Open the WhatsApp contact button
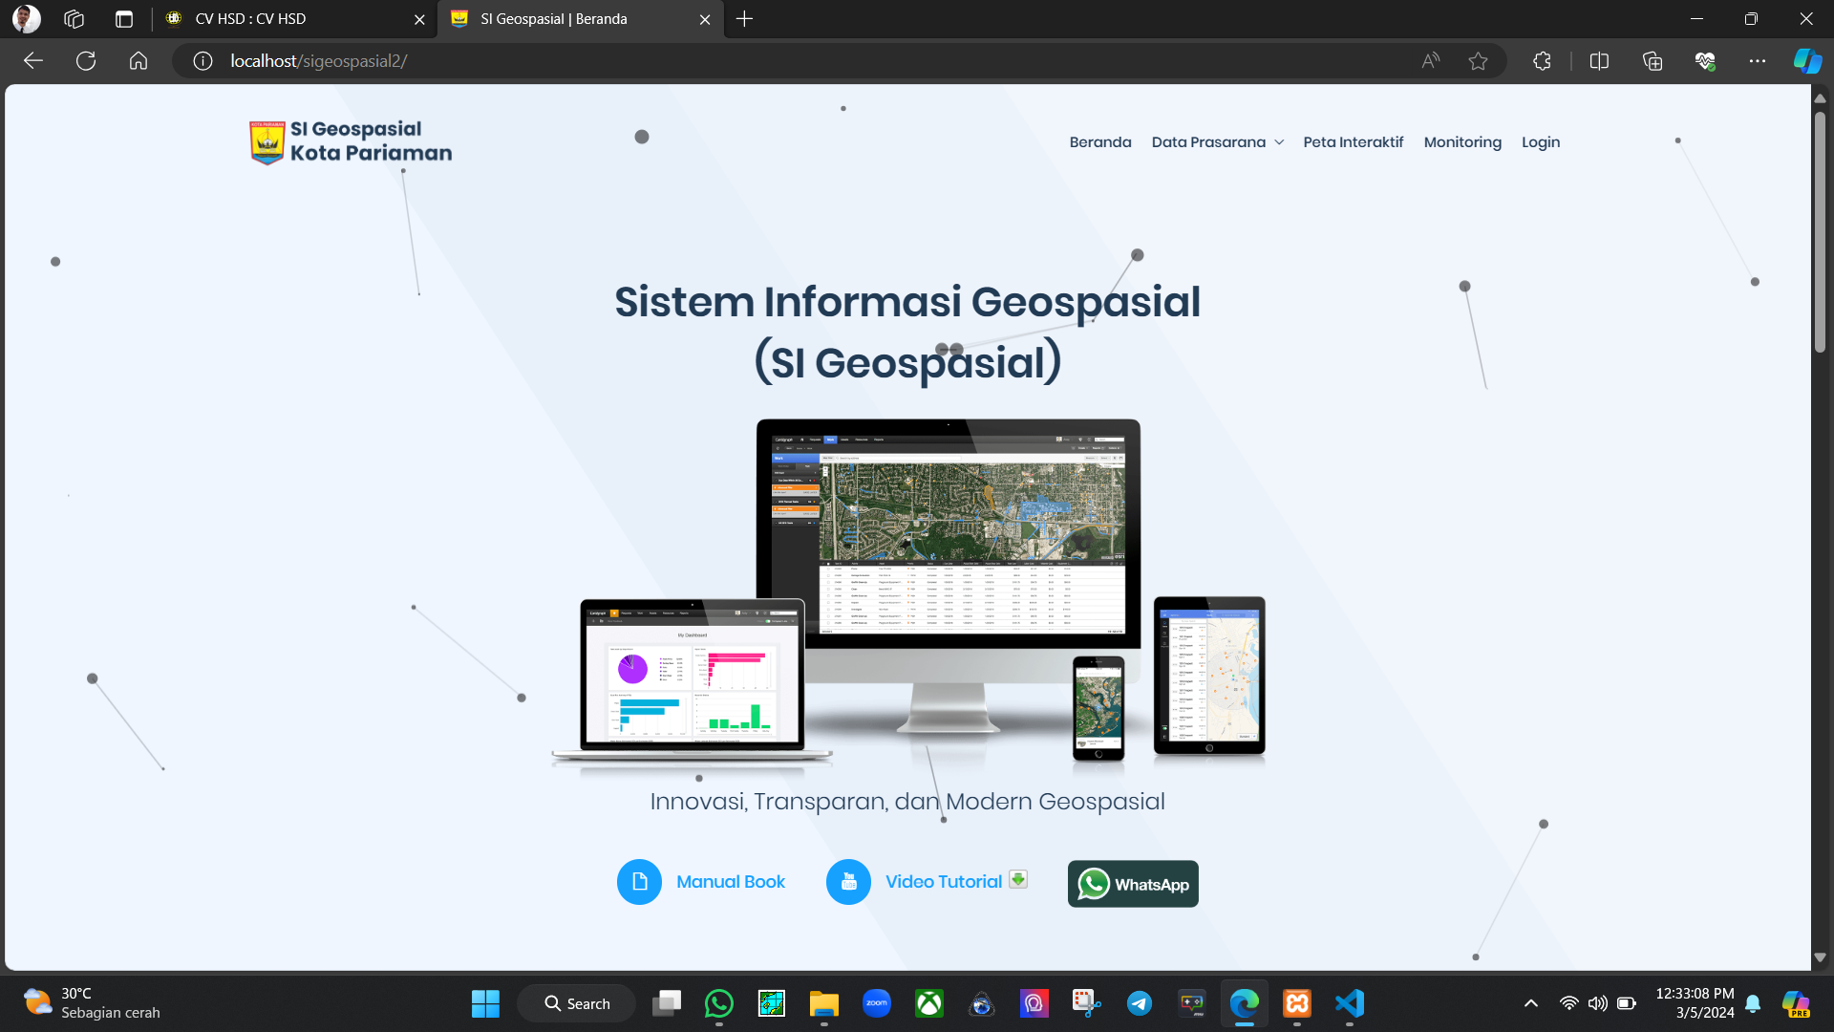This screenshot has height=1032, width=1834. tap(1133, 884)
